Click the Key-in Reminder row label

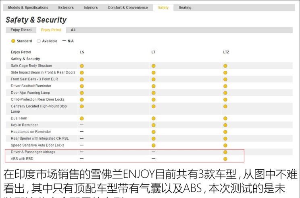point(24,125)
